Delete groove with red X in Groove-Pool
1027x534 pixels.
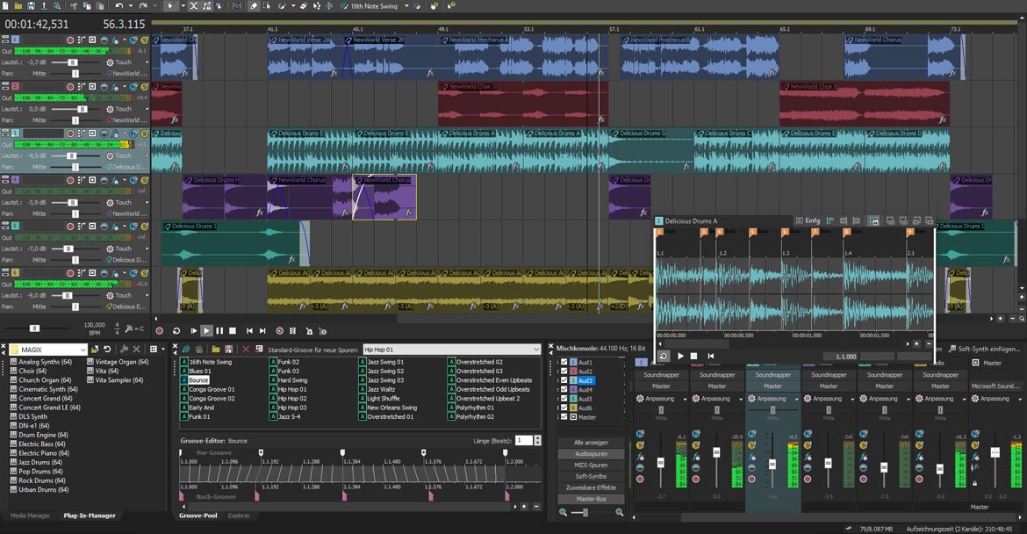[246, 350]
